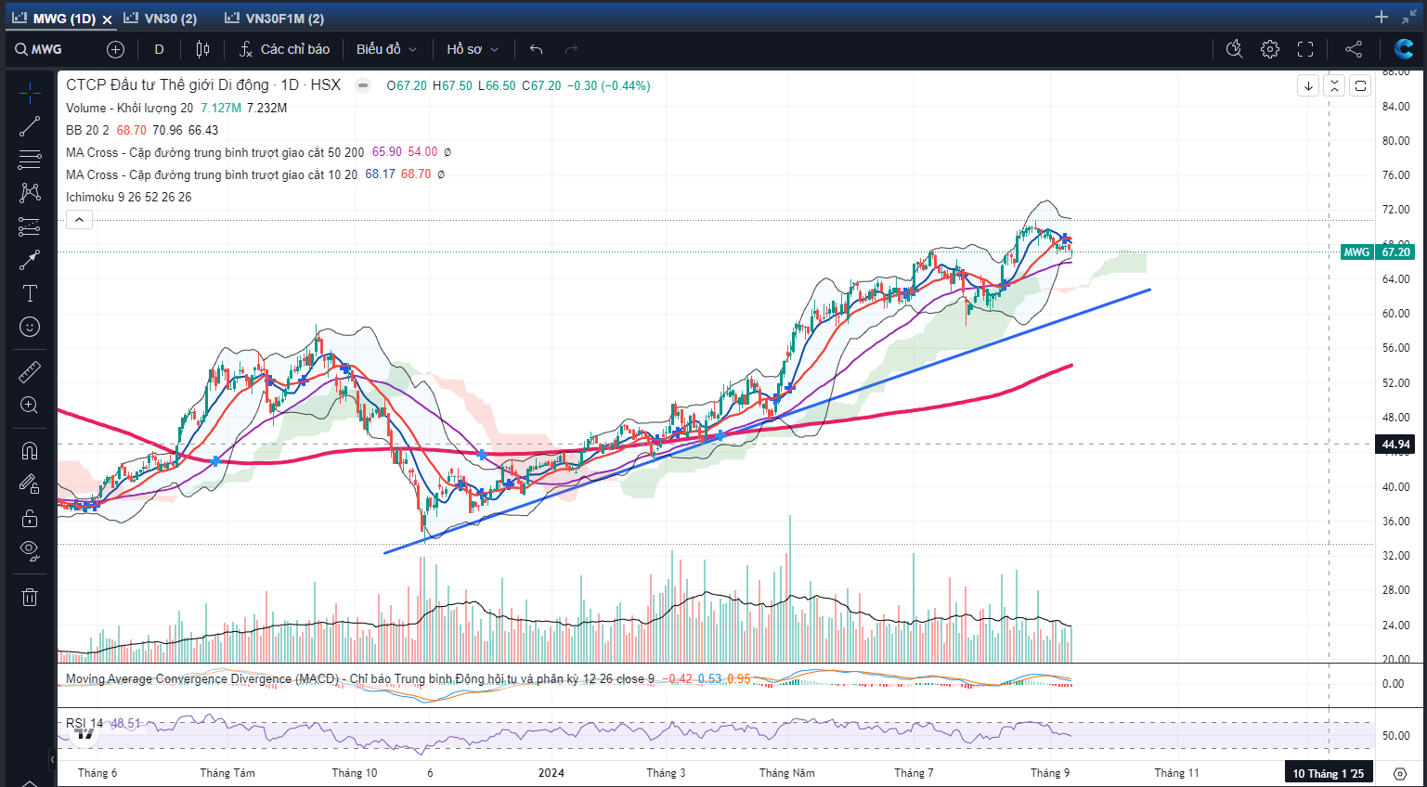Click the share chart icon
1427x787 pixels.
click(x=1354, y=49)
